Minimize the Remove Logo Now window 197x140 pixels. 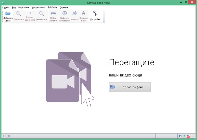click(181, 2)
